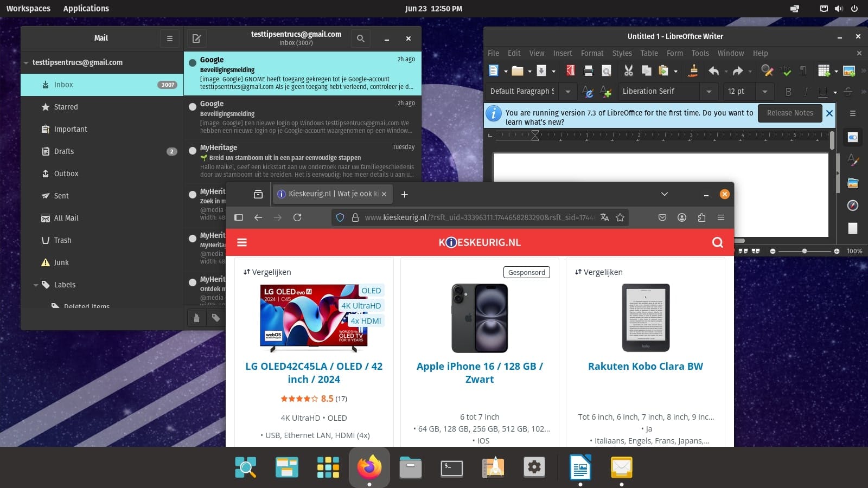Open the Print icon in Writer
The width and height of the screenshot is (868, 488).
pyautogui.click(x=588, y=70)
